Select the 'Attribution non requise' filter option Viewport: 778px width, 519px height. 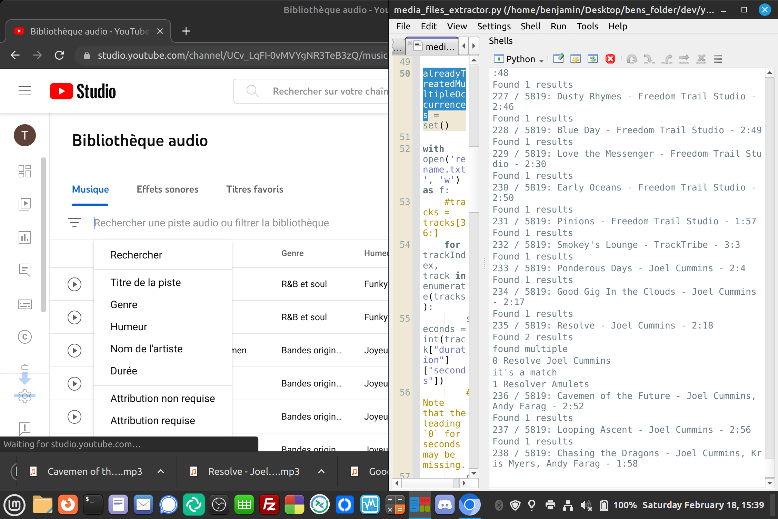[162, 399]
